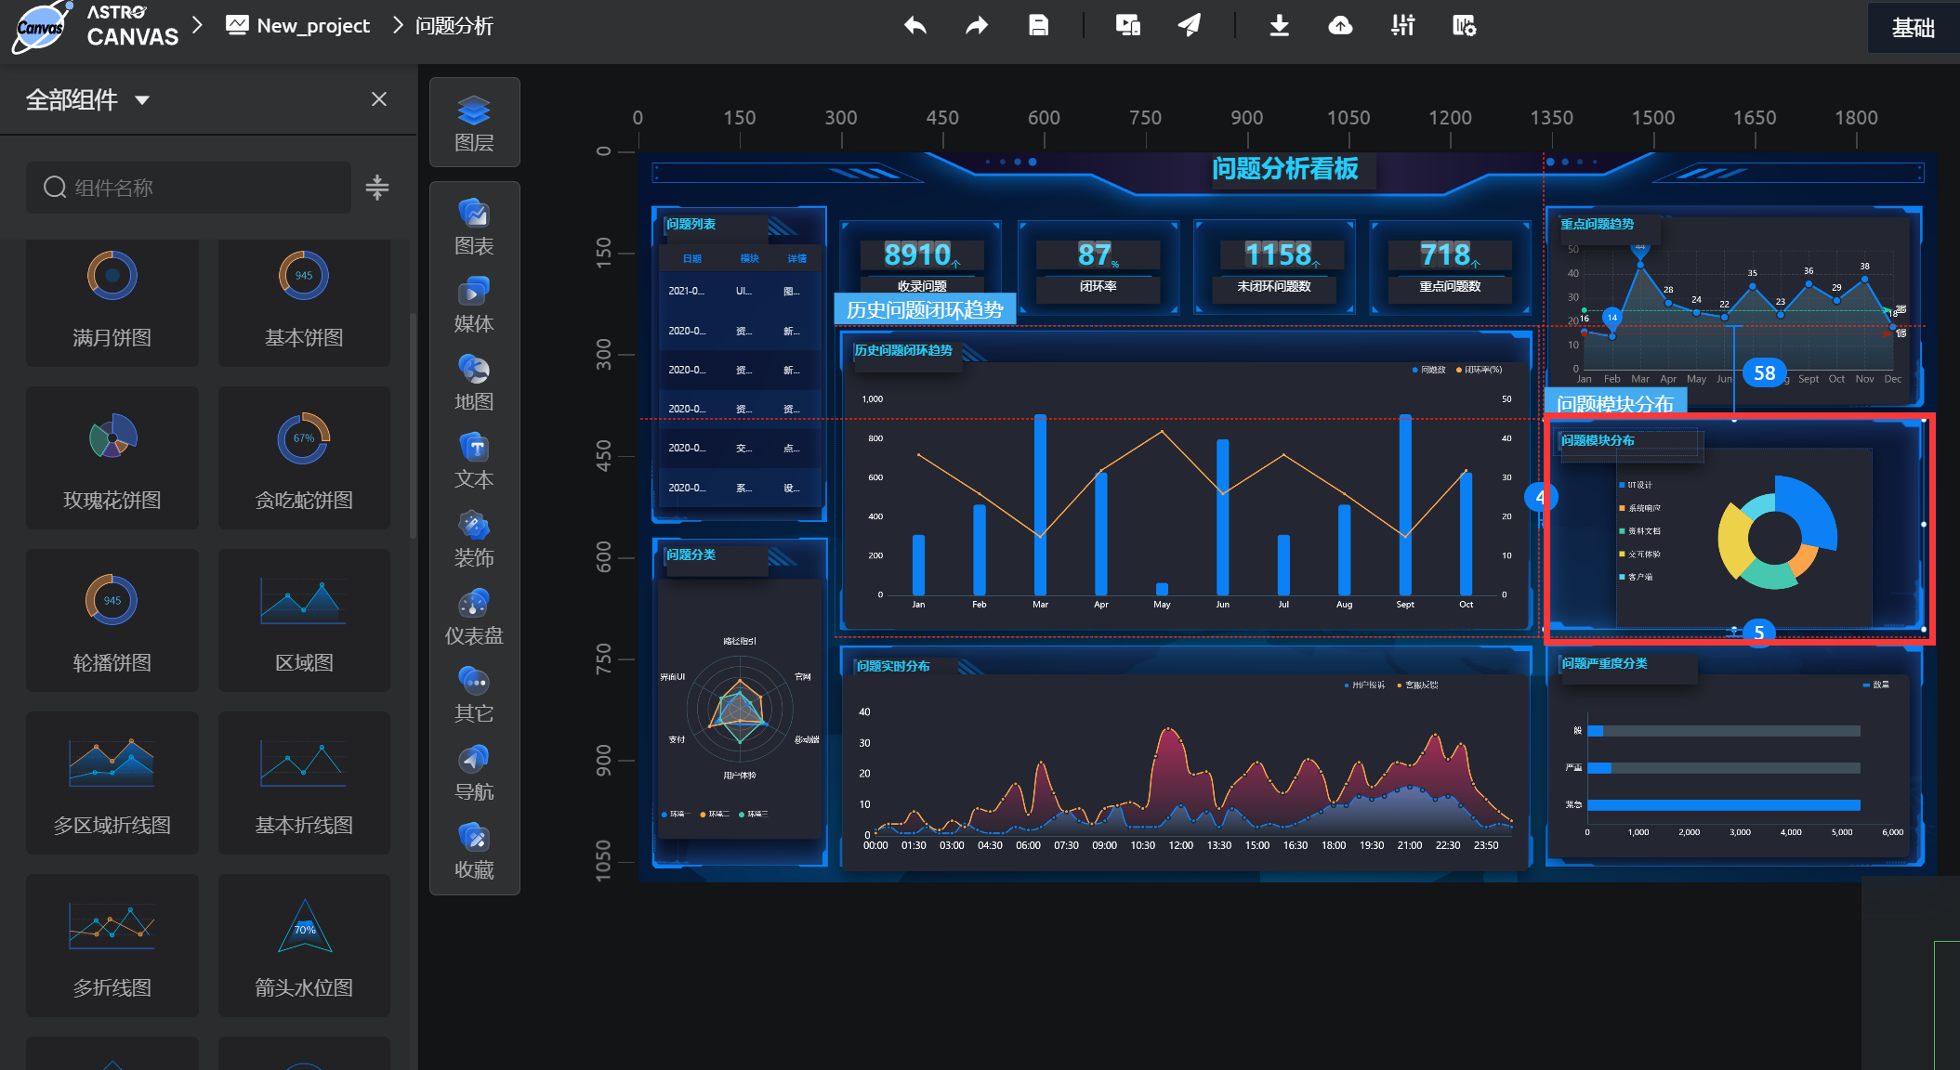Open the 基础 button at top right
The width and height of the screenshot is (1960, 1070).
point(1913,28)
